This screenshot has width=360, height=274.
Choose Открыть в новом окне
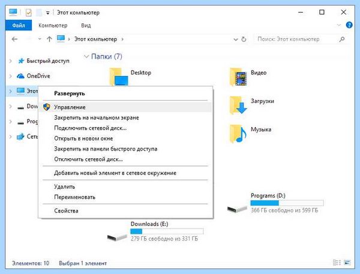point(125,138)
